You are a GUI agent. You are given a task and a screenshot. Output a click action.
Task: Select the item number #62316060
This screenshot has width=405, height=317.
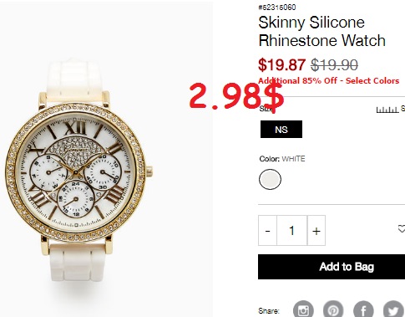click(x=277, y=8)
